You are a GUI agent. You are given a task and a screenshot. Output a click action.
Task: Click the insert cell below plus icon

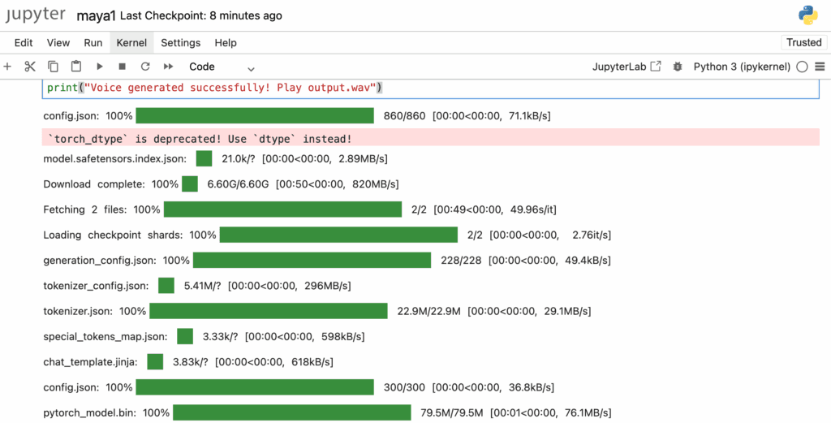(x=8, y=67)
